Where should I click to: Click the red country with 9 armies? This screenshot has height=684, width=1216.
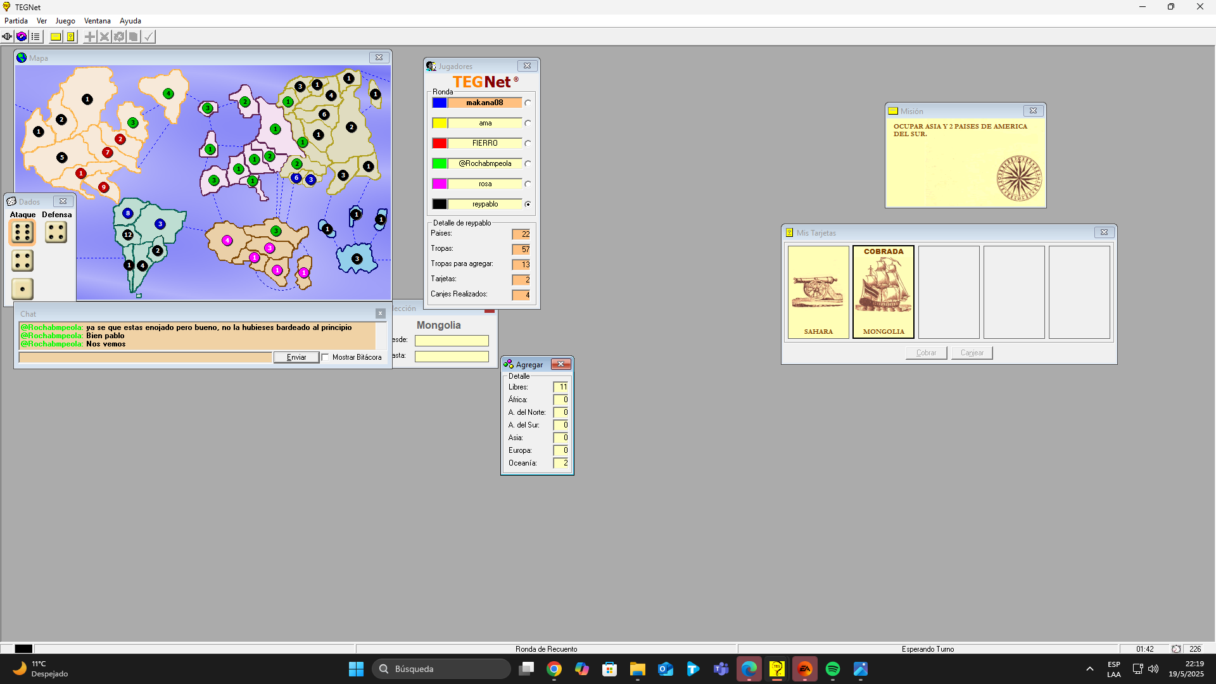point(104,187)
